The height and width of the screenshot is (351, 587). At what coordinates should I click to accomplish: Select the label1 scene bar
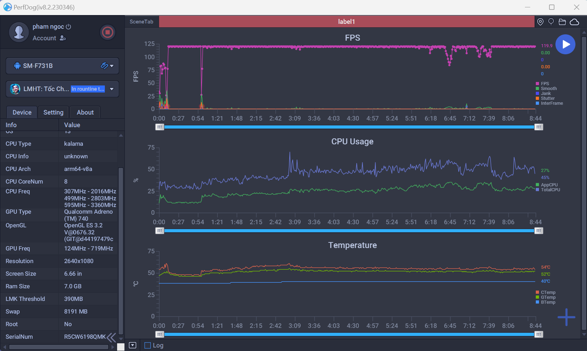346,22
